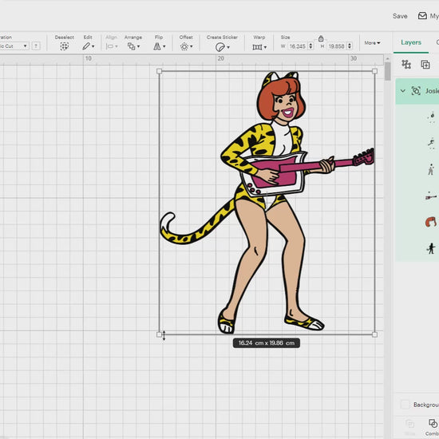Expand the Flip dropdown arrow
The height and width of the screenshot is (439, 439).
(x=164, y=46)
